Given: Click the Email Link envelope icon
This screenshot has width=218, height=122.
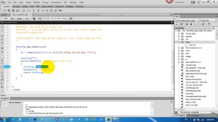Looking at the screenshot, I should click(x=43, y=11).
